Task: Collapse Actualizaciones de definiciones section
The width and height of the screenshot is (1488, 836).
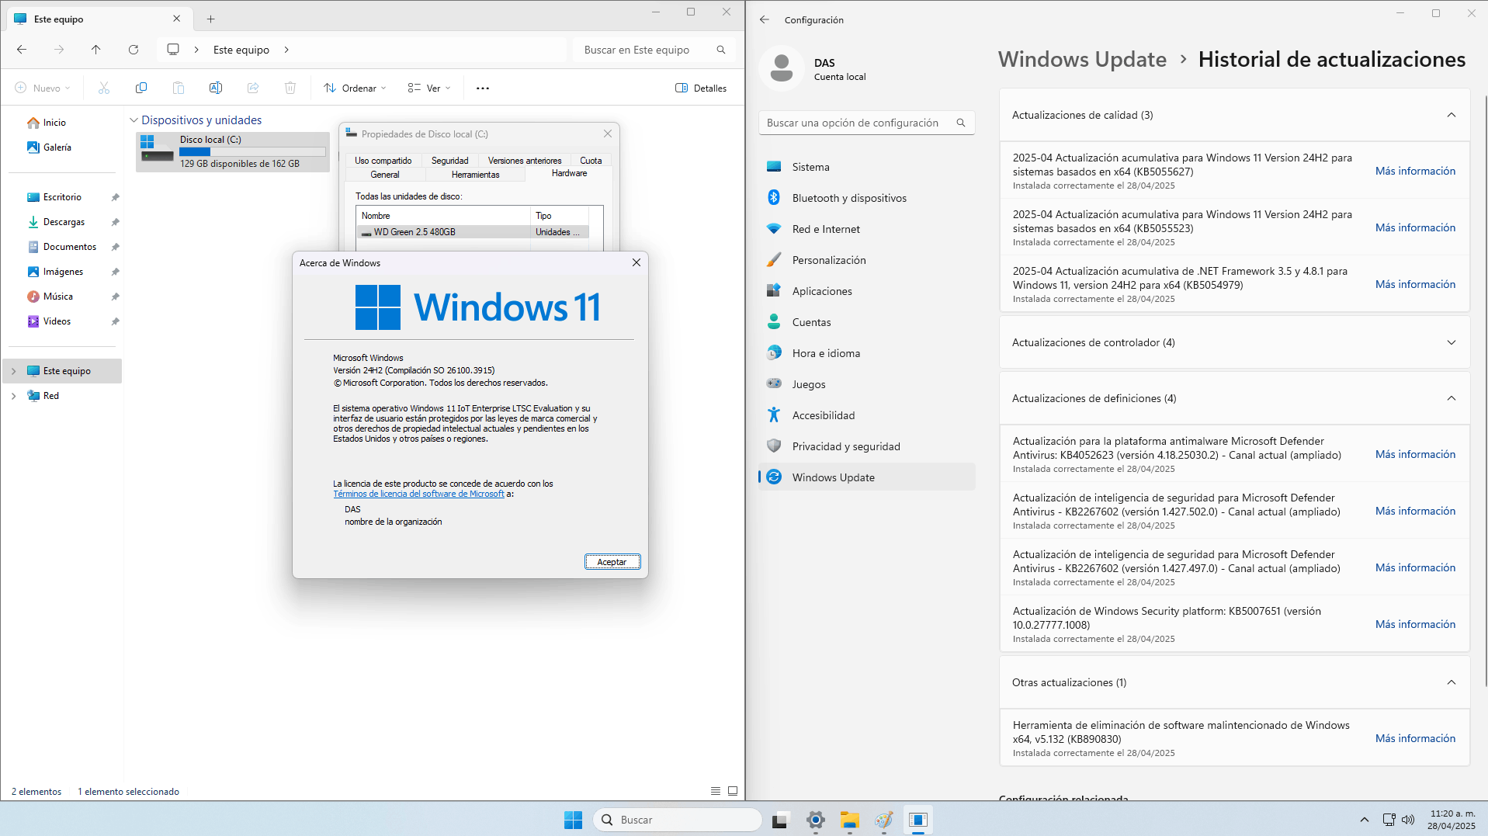Action: pos(1451,398)
